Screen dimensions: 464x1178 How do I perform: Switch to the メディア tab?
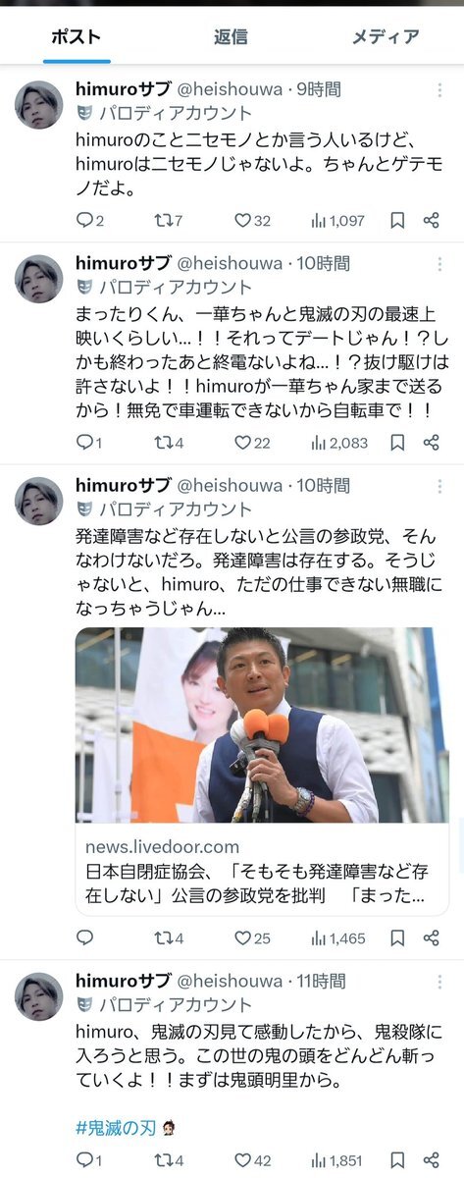[386, 37]
